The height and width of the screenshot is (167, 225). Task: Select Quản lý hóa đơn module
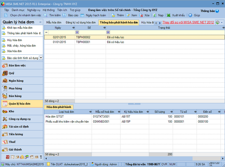click(x=22, y=104)
